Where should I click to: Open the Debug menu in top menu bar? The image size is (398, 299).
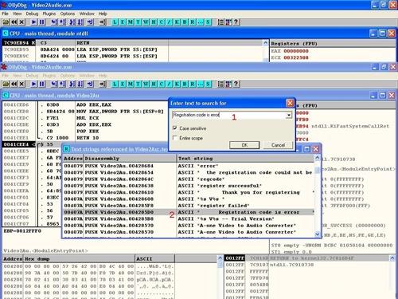click(32, 14)
